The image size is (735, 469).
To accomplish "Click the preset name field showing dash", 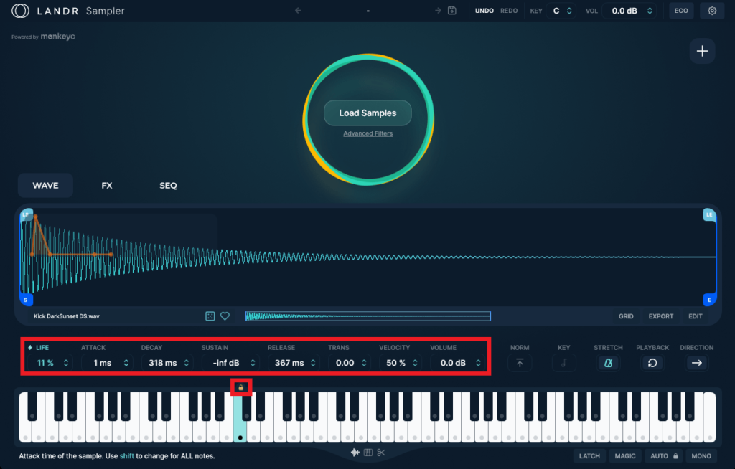I will coord(368,10).
